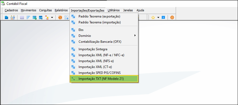Screen dimensions: 238x105
Task: Select Importação XML (CT-e)
Action: (104, 67)
